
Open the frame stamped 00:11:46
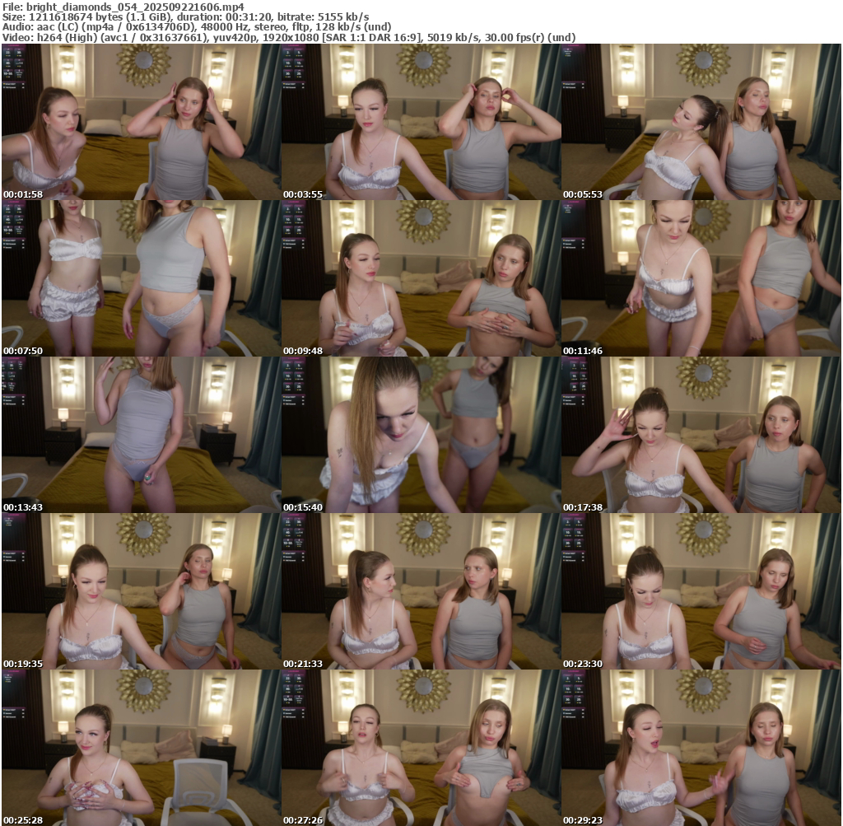coord(701,278)
